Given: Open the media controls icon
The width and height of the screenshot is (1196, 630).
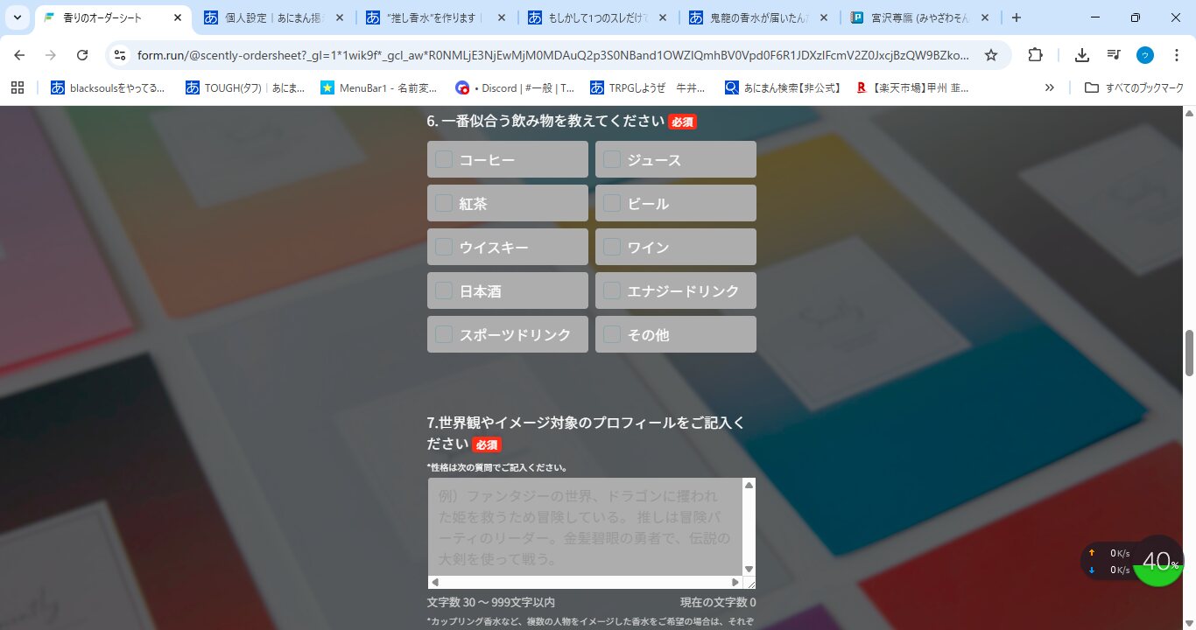Looking at the screenshot, I should click(1114, 55).
